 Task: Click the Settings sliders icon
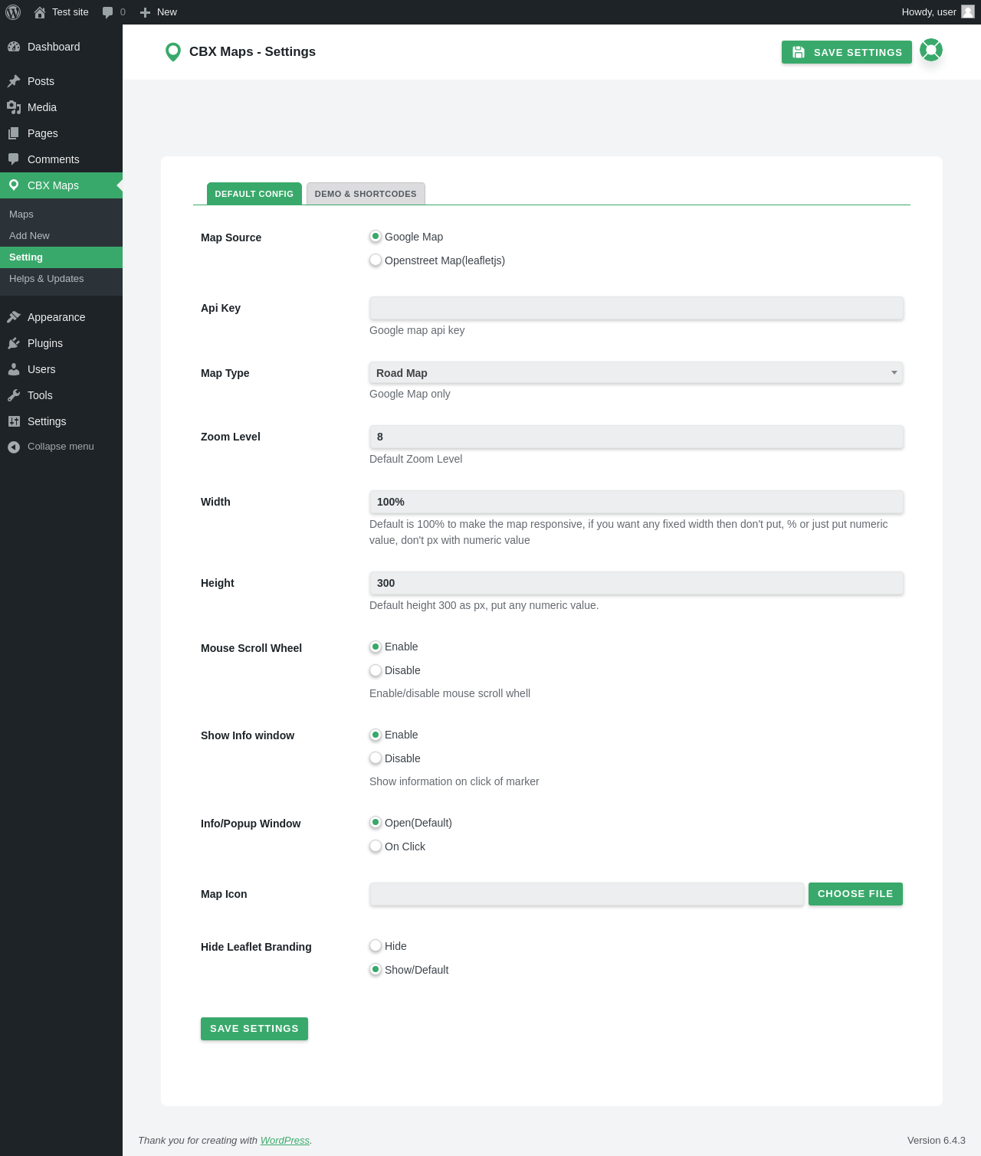[x=14, y=421]
